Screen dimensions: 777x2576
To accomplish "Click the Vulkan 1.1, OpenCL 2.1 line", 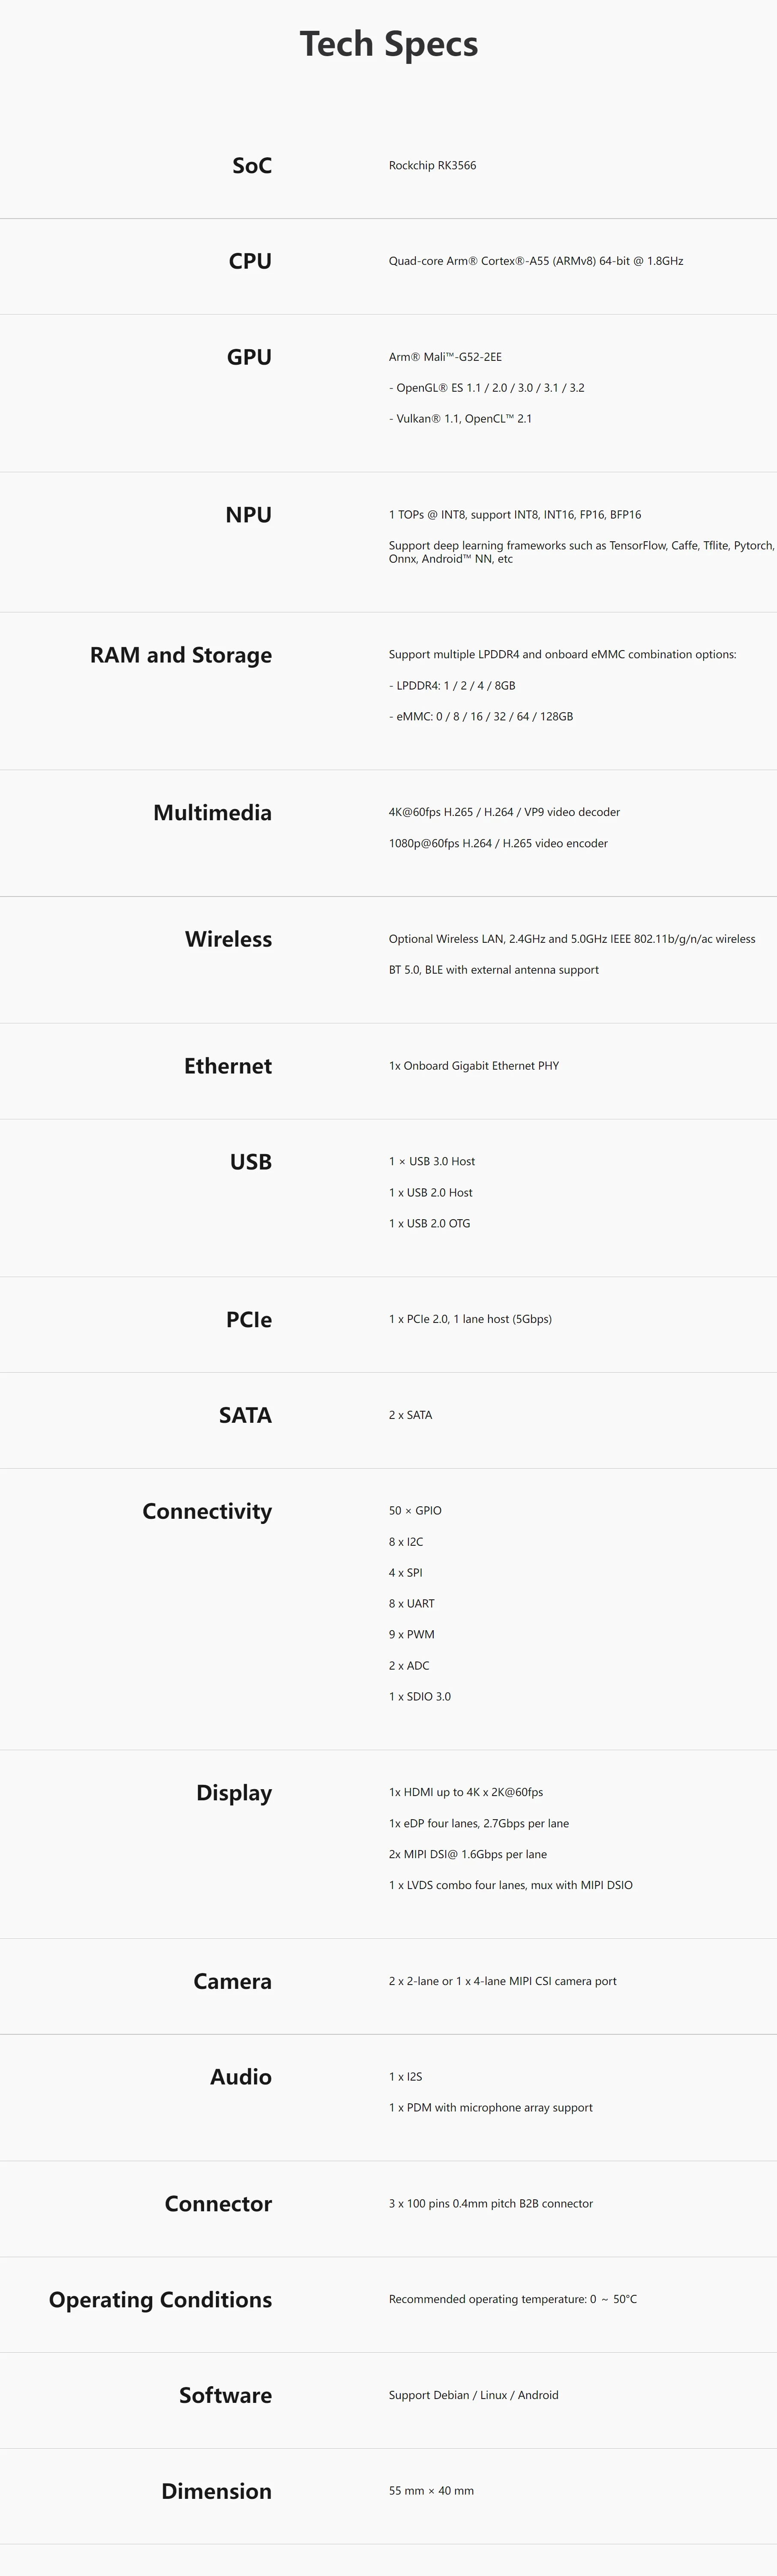I will 460,419.
